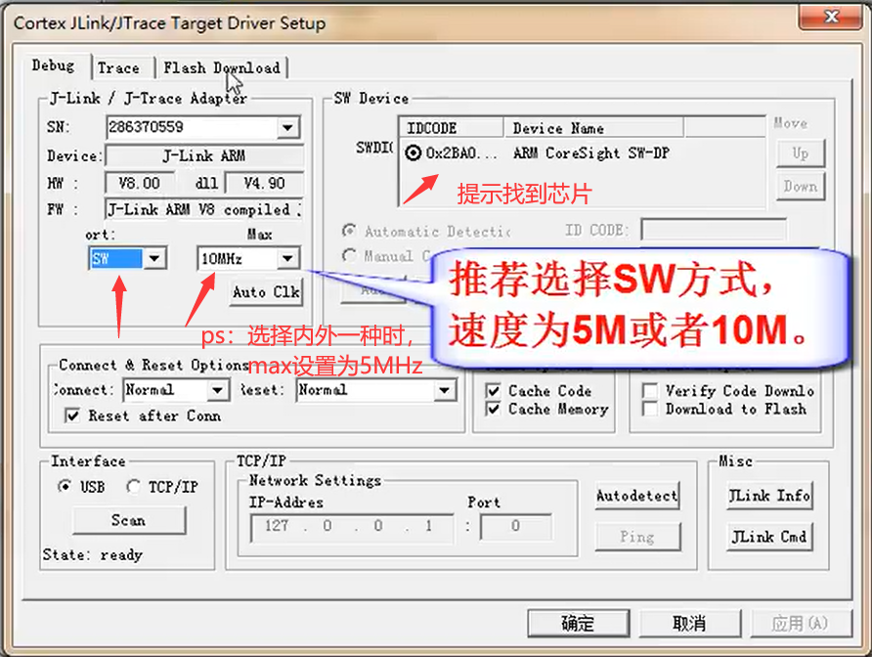Disable the Cache Memory option
The image size is (872, 657).
pyautogui.click(x=491, y=410)
